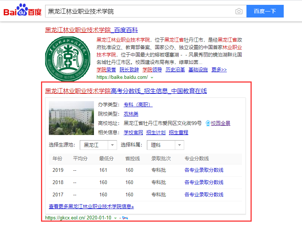Open the 专科（高职） link
302x225 pixels.
point(138,105)
